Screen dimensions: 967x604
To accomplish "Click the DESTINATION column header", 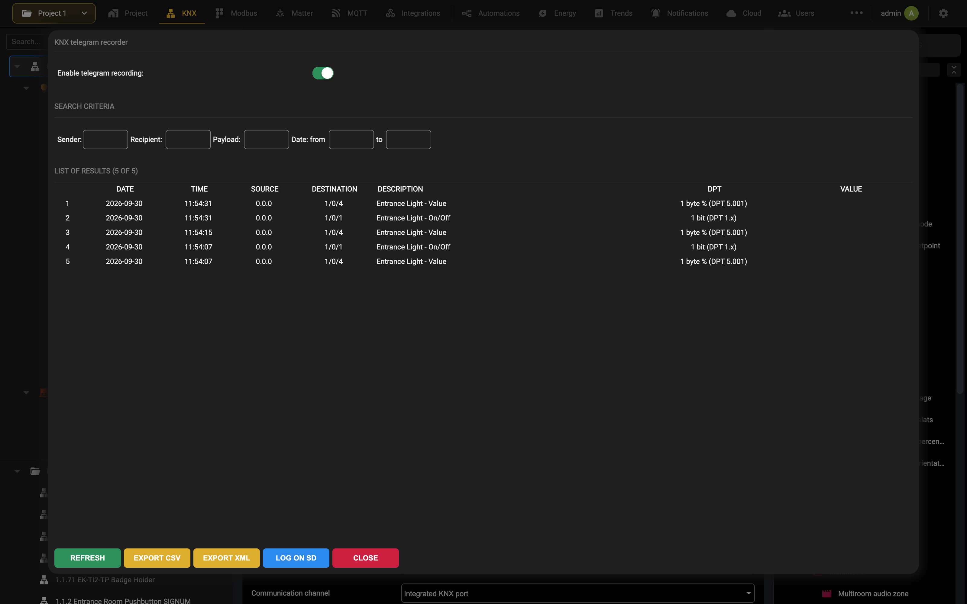I will coord(335,189).
